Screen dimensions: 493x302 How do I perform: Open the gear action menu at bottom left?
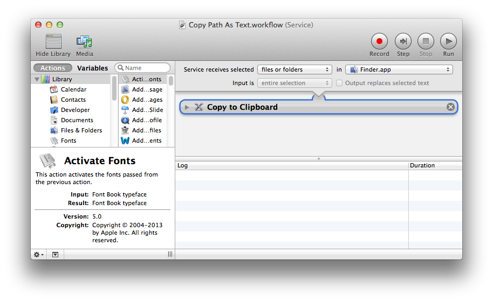coord(39,255)
